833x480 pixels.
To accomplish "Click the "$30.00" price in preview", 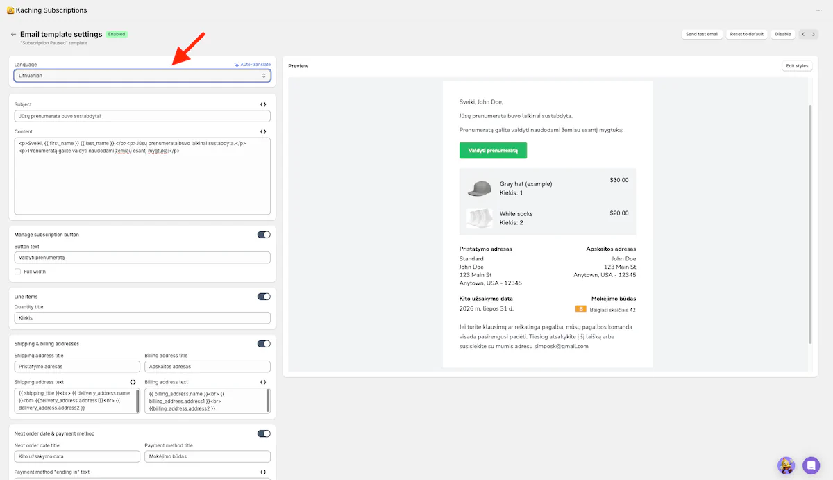I will click(619, 180).
